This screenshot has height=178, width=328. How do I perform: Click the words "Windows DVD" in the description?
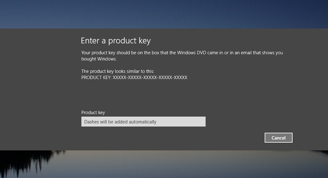coord(191,53)
